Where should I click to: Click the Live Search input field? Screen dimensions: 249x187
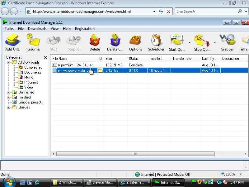pos(206,12)
